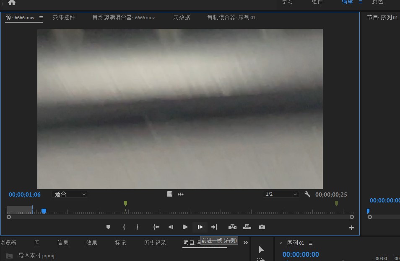Click duration timecode 00;00;00;25
The width and height of the screenshot is (400, 261).
[x=331, y=194]
